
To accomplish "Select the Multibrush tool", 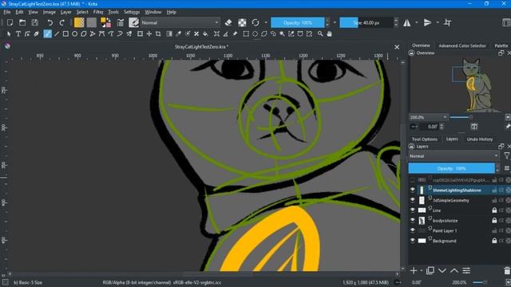I will [x=129, y=33].
